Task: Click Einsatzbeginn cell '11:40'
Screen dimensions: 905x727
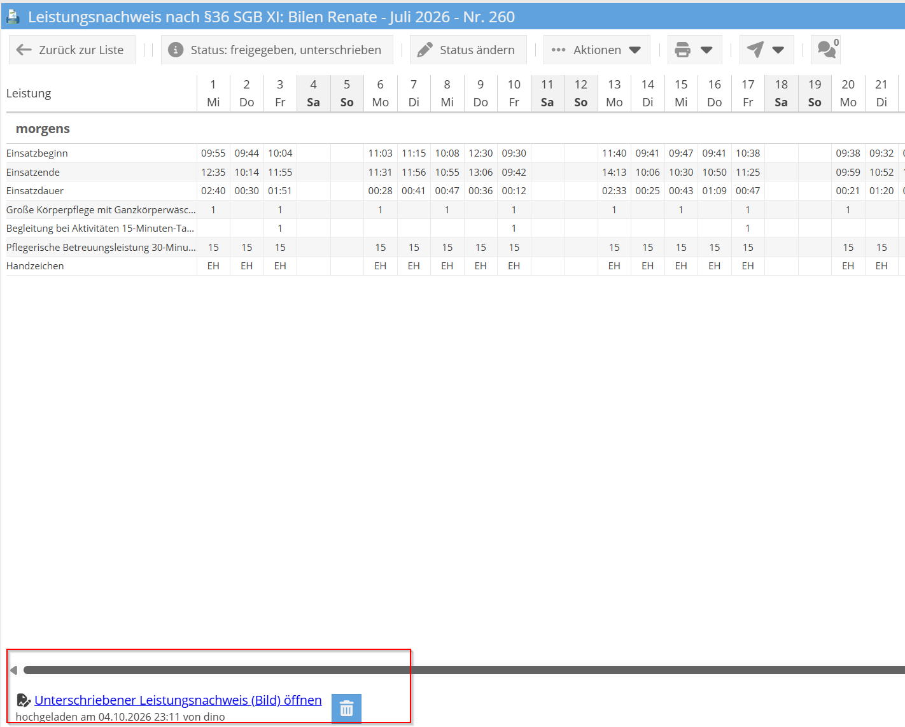Action: (x=614, y=153)
